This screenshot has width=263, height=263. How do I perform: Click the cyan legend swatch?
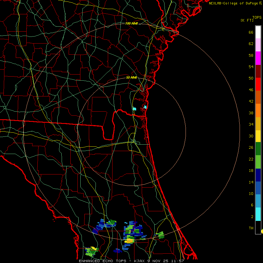pos(258,214)
